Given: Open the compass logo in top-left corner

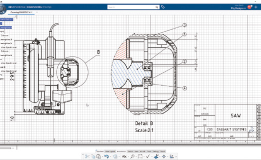Looking at the screenshot, I should pyautogui.click(x=3, y=9).
